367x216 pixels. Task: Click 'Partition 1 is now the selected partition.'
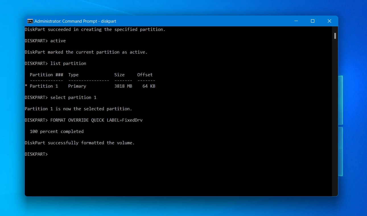point(79,109)
